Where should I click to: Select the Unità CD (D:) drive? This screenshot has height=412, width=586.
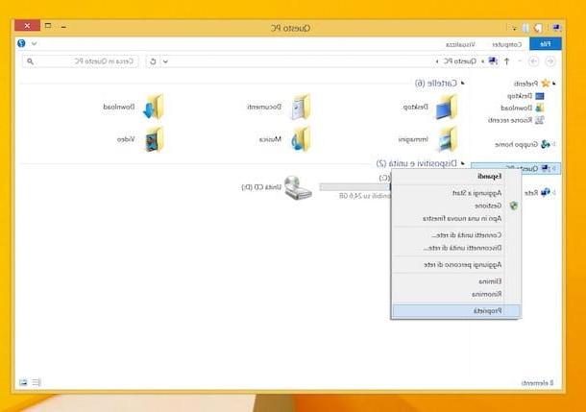[277, 187]
